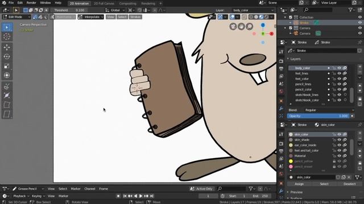The width and height of the screenshot is (364, 204).
Task: Click the outliner search field
Action: click(318, 10)
